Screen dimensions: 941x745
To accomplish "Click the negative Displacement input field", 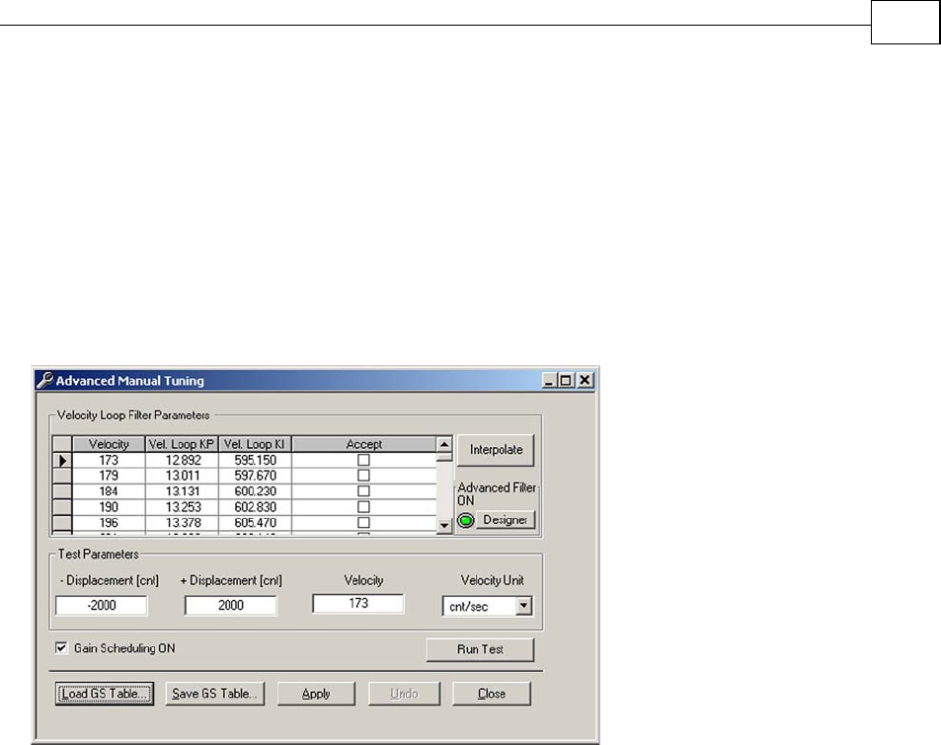I will pos(102,605).
